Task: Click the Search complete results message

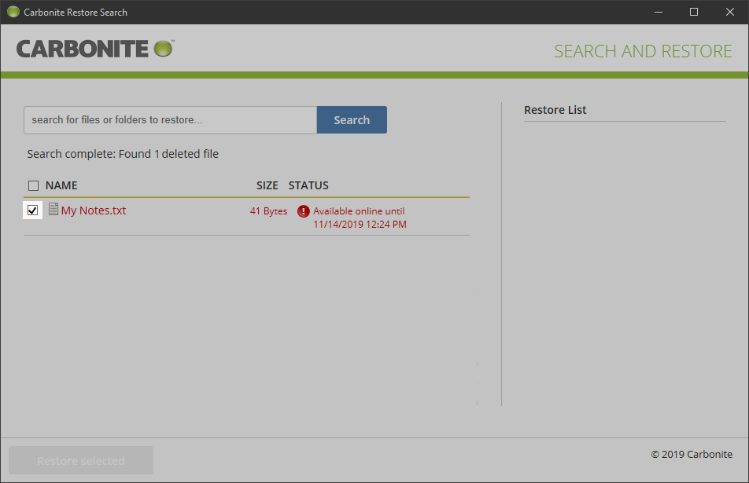Action: coord(123,153)
